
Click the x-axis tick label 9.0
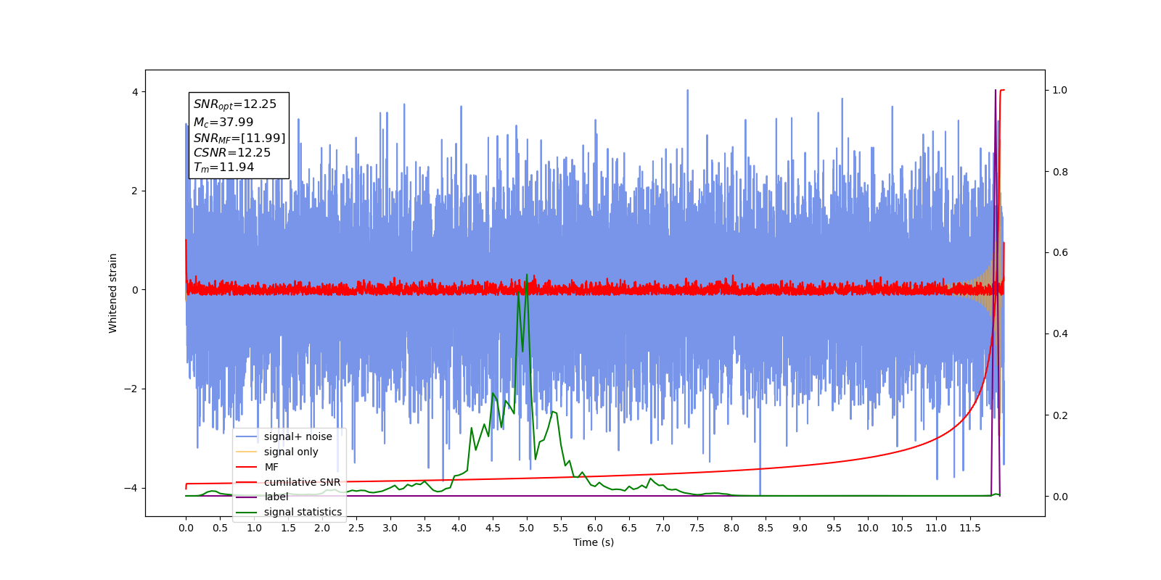800,528
